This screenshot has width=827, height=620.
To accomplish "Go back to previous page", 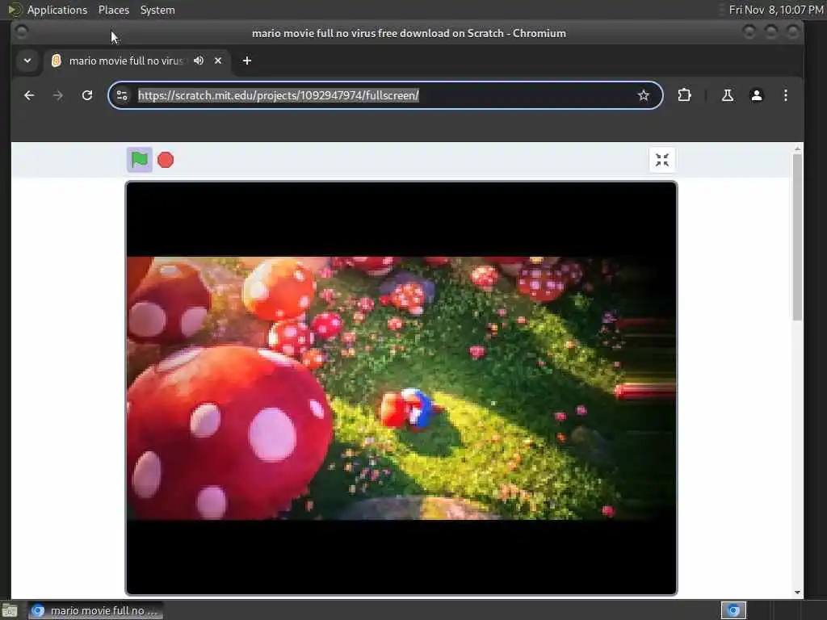I will pyautogui.click(x=30, y=95).
